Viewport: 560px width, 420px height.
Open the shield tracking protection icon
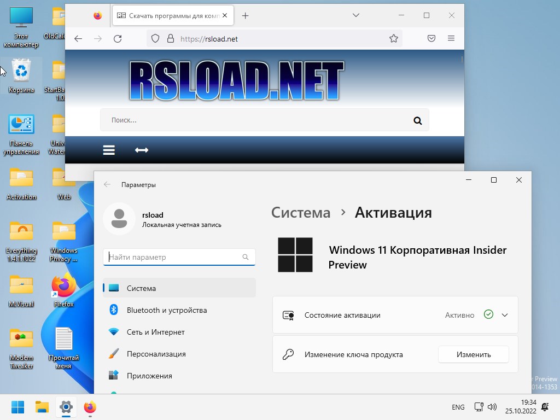tap(155, 39)
